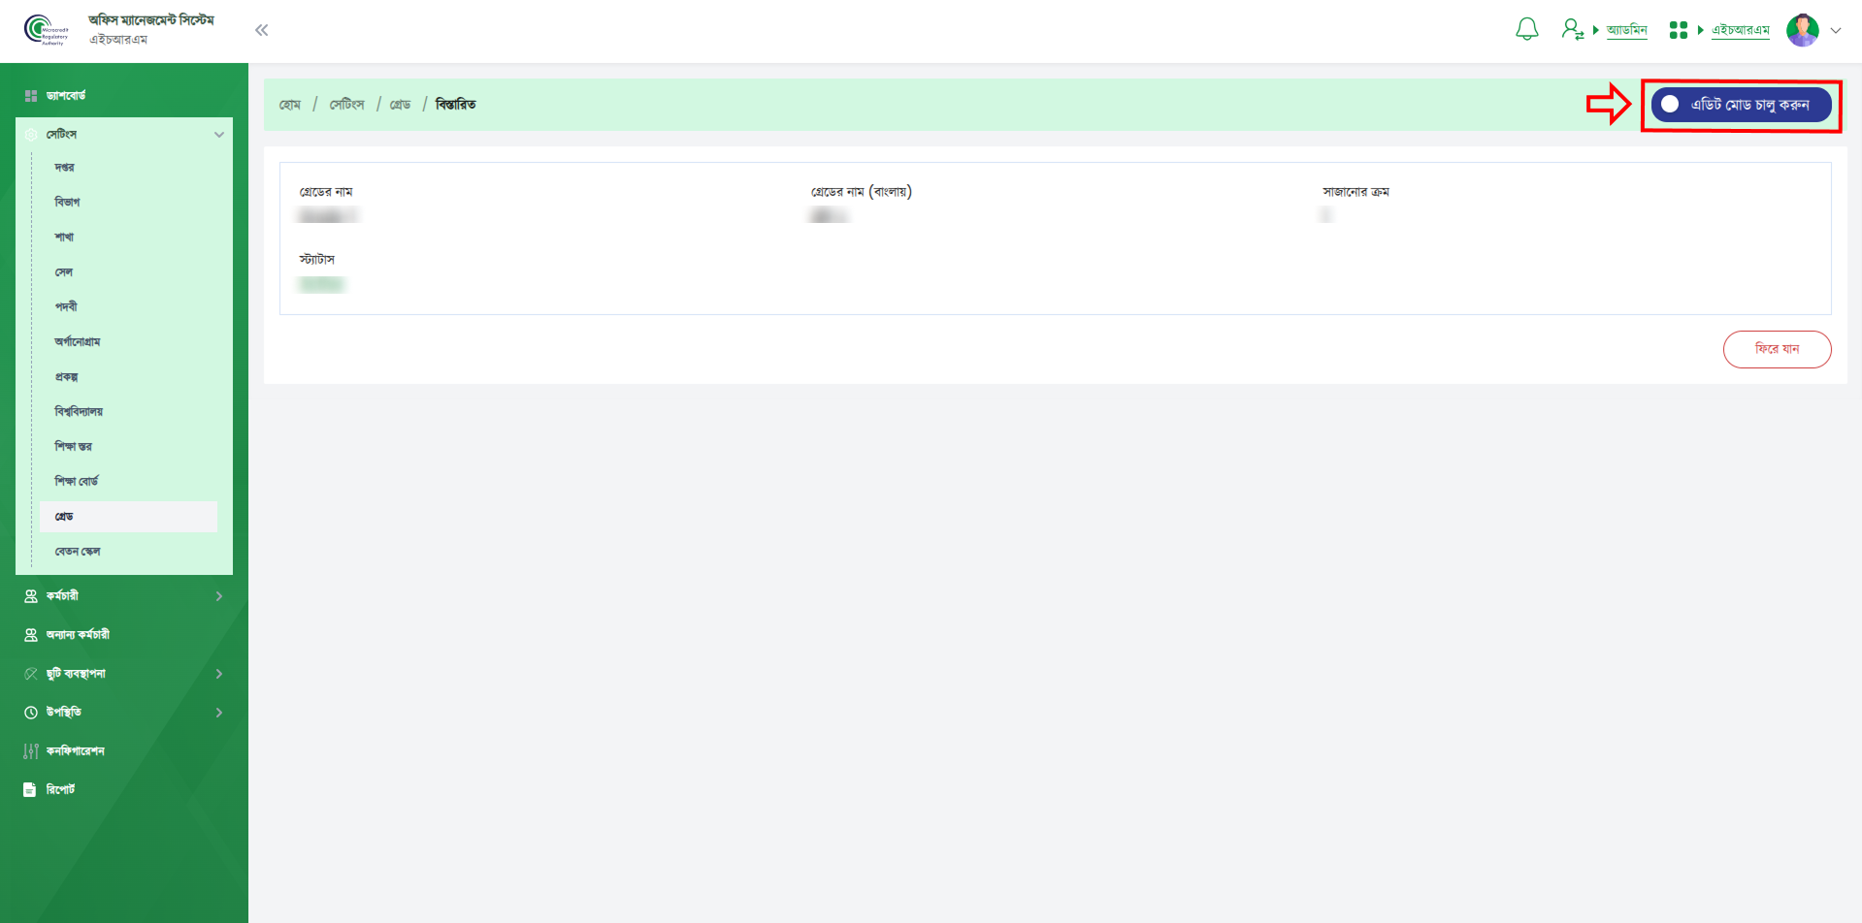This screenshot has width=1862, height=923.
Task: Click the উপস্থিতি clock icon
Action: point(31,713)
